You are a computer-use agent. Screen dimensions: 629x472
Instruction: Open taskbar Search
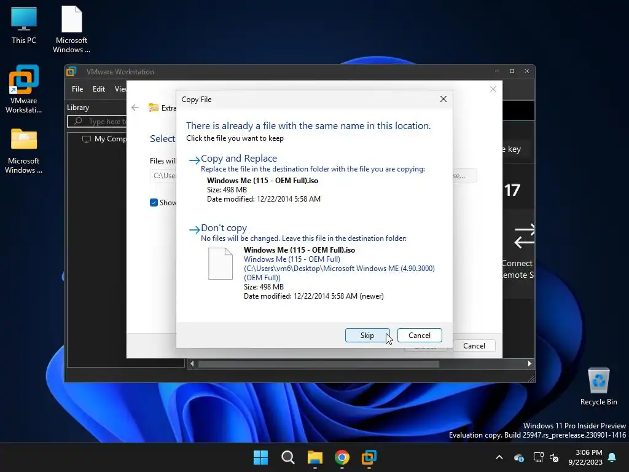pyautogui.click(x=287, y=457)
